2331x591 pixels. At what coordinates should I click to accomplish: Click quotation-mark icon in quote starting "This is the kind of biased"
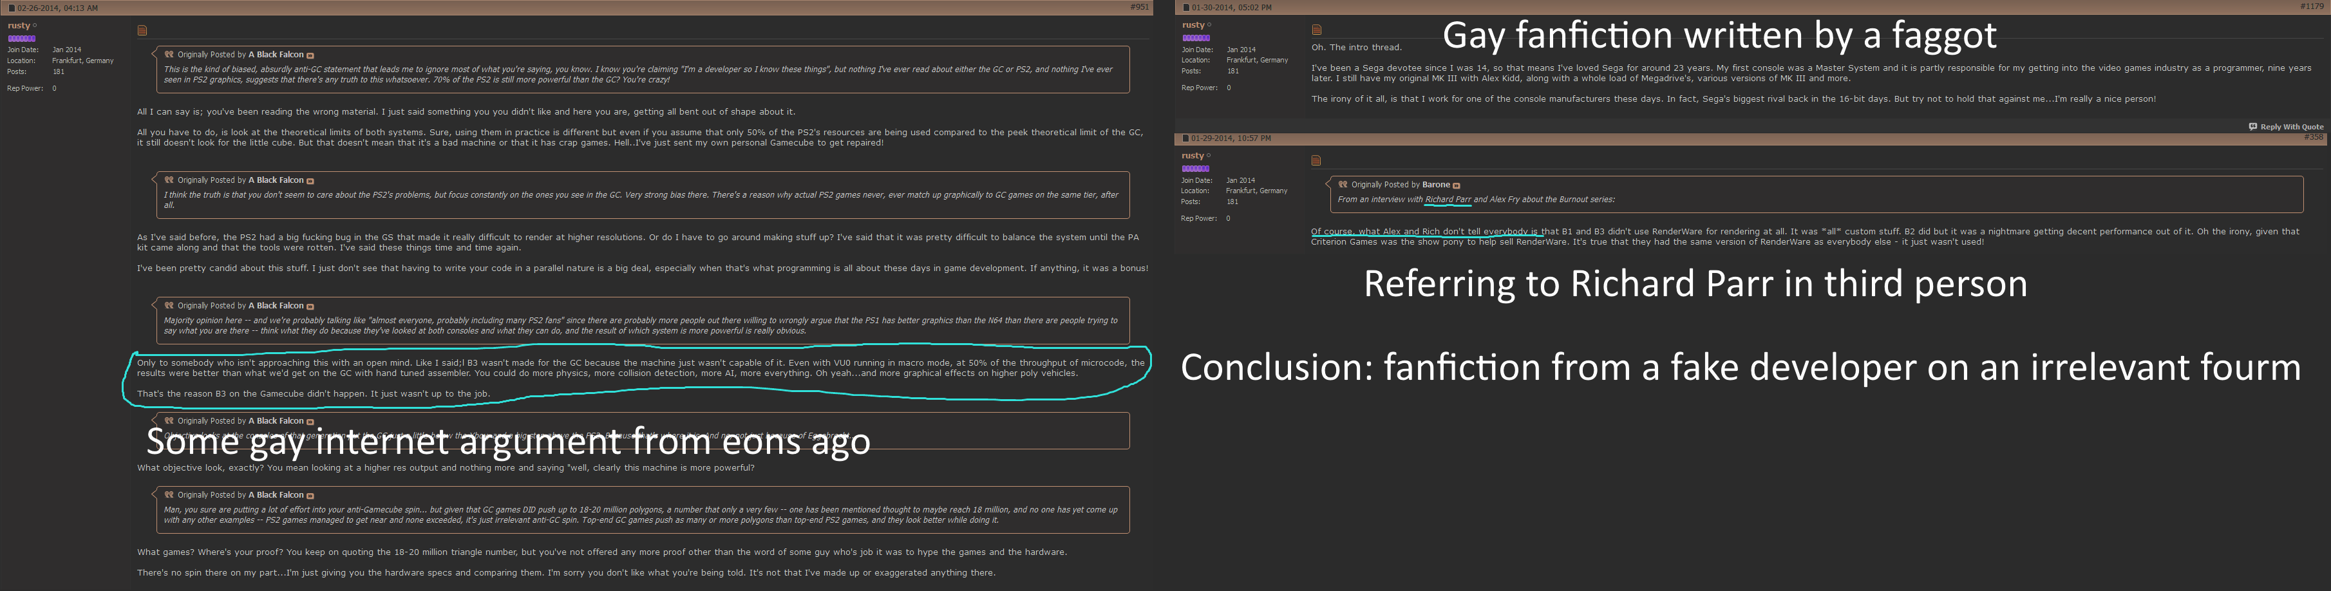click(x=168, y=54)
